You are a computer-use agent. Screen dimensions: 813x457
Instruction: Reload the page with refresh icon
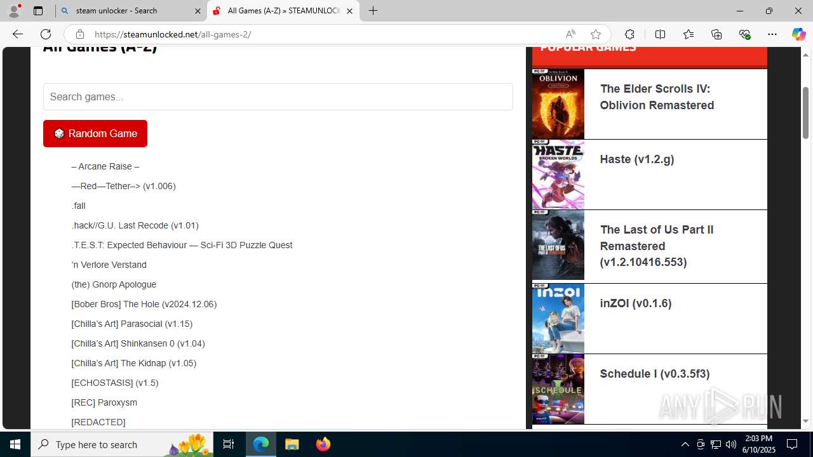tap(46, 34)
